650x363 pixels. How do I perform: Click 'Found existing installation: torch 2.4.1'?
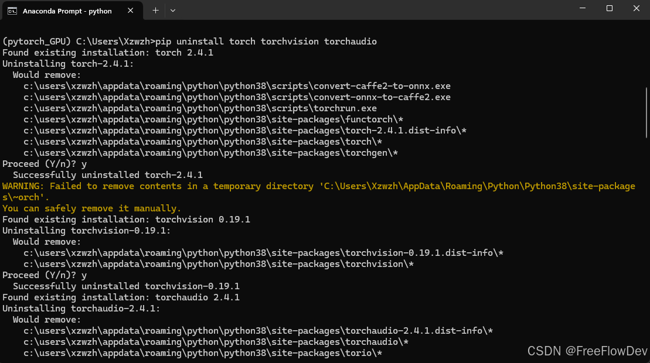[x=108, y=53]
